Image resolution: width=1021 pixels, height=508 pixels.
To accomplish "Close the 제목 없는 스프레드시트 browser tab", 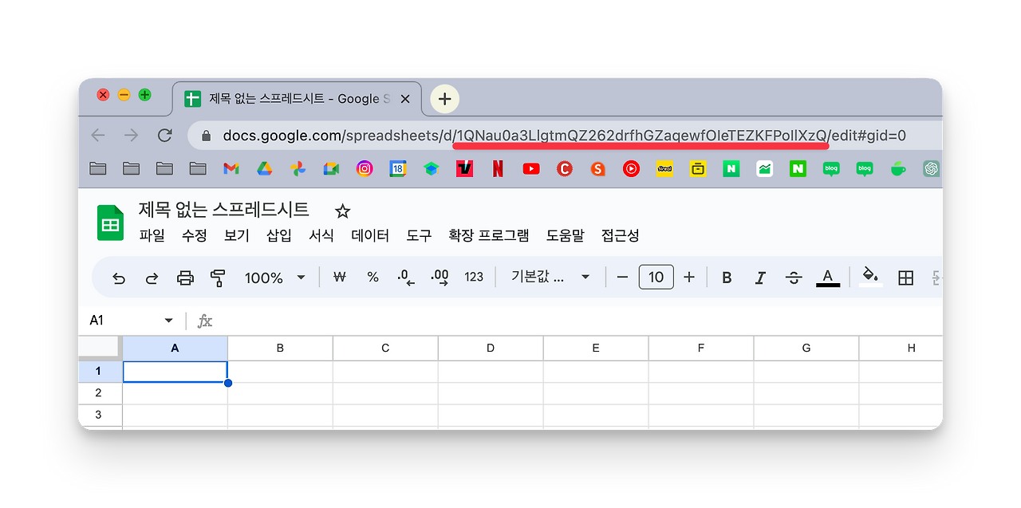I will (404, 99).
